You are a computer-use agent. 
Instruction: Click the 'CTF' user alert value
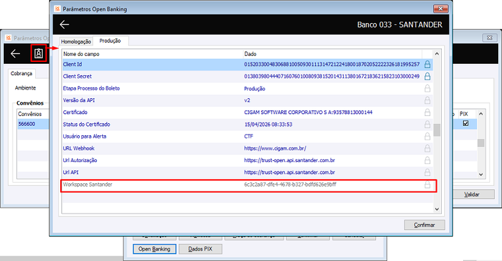pyautogui.click(x=248, y=136)
